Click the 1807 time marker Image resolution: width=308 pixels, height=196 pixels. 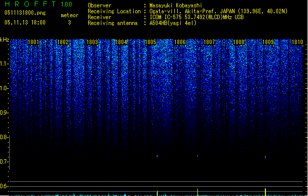pyautogui.click(x=209, y=42)
